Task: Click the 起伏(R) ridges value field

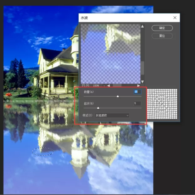Action: (137, 103)
